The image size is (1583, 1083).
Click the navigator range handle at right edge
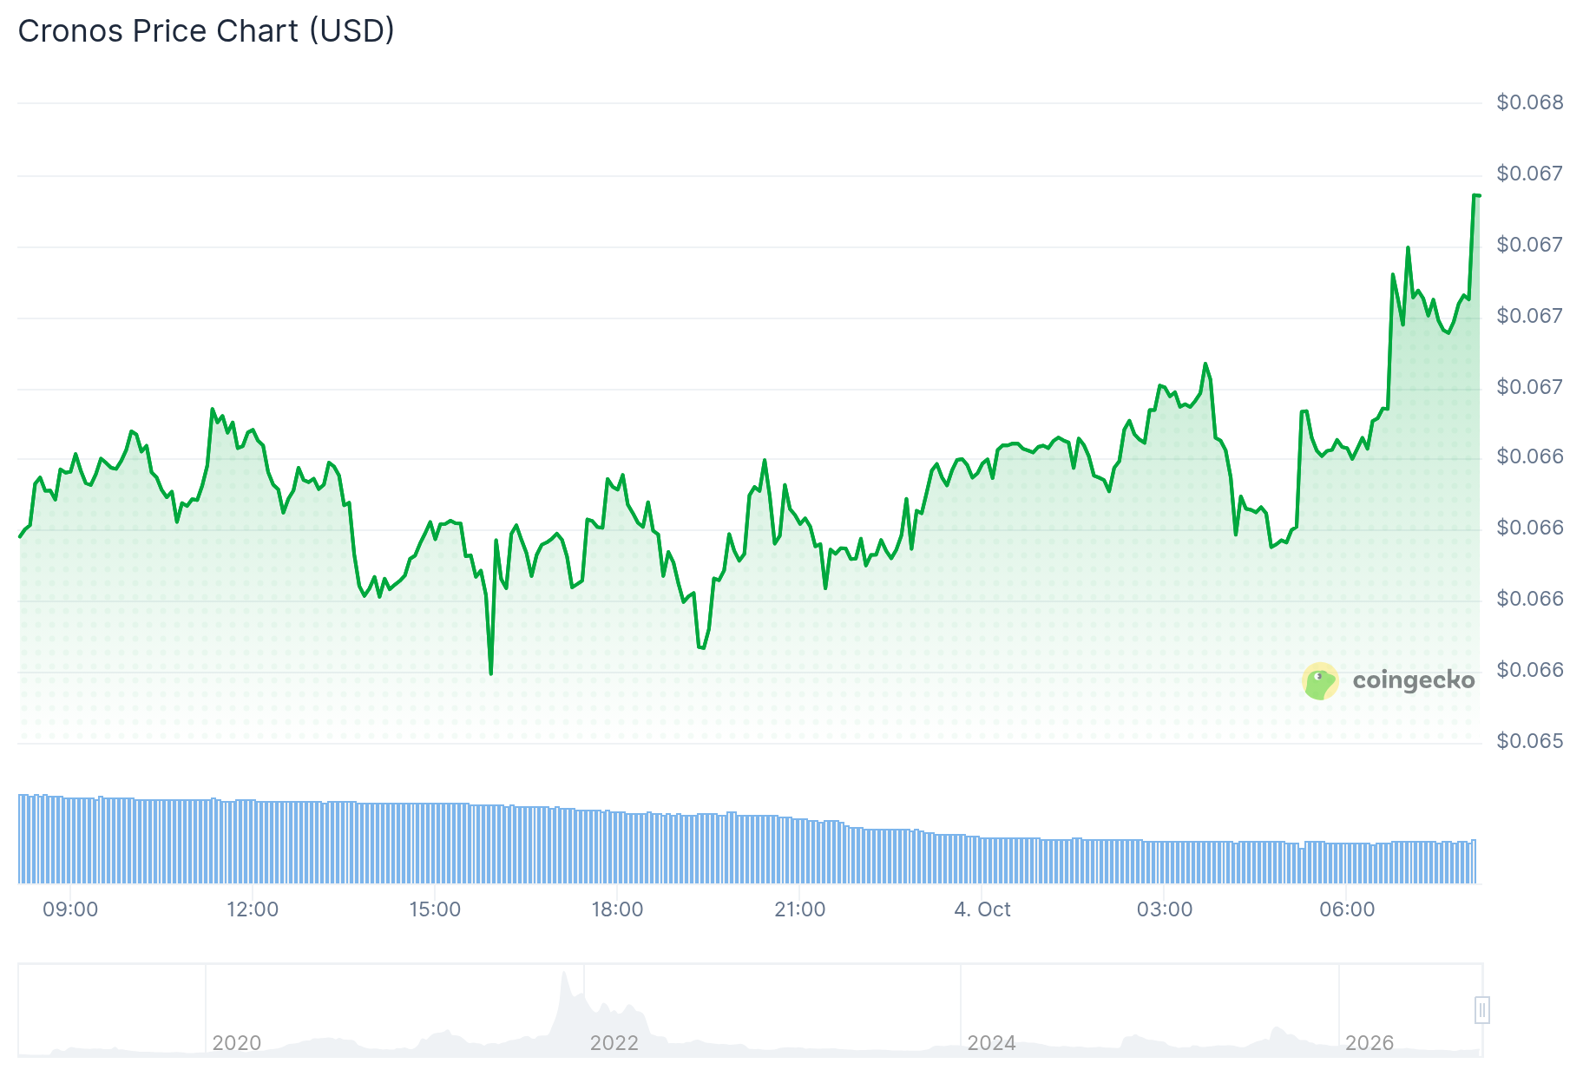coord(1482,1010)
